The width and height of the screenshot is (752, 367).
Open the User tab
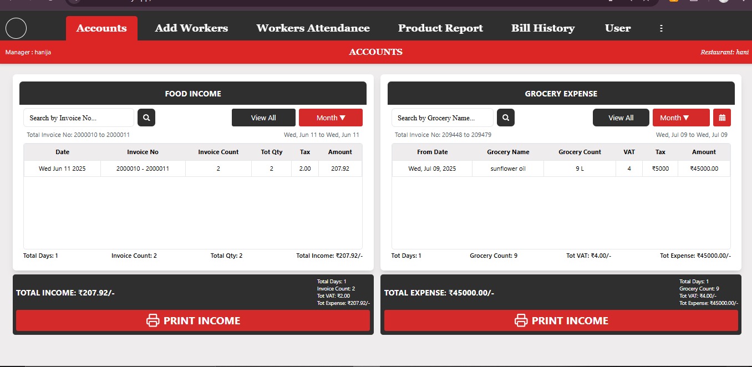pos(617,28)
